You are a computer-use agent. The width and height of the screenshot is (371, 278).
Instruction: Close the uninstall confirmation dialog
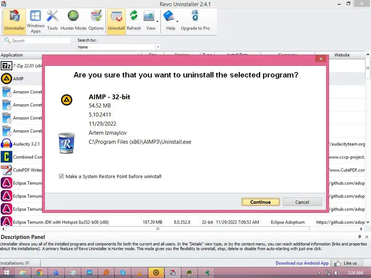pyautogui.click(x=321, y=59)
